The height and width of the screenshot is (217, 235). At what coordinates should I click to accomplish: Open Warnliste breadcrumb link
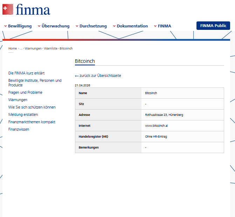point(50,48)
